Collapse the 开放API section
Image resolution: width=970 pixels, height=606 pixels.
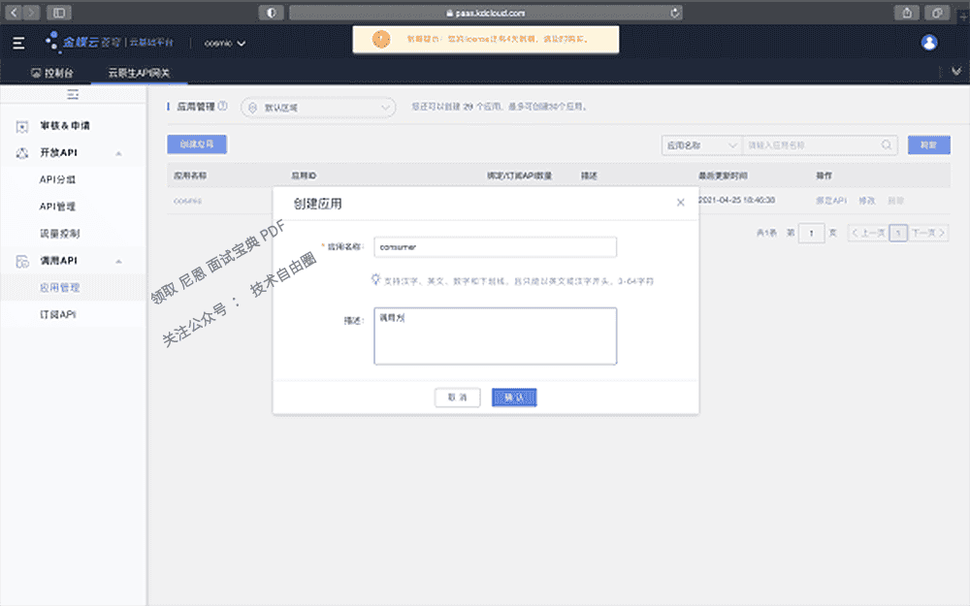[x=120, y=152]
